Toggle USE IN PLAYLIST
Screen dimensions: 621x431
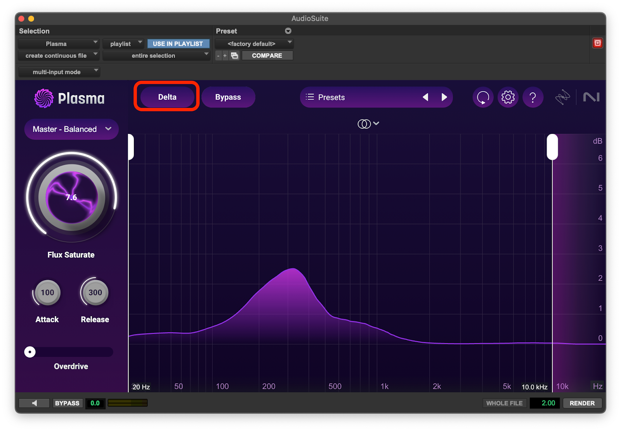(x=178, y=44)
